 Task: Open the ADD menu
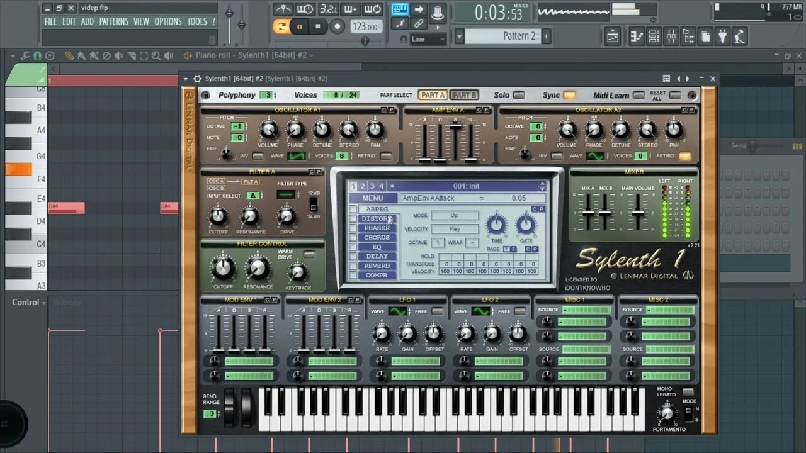(x=88, y=21)
